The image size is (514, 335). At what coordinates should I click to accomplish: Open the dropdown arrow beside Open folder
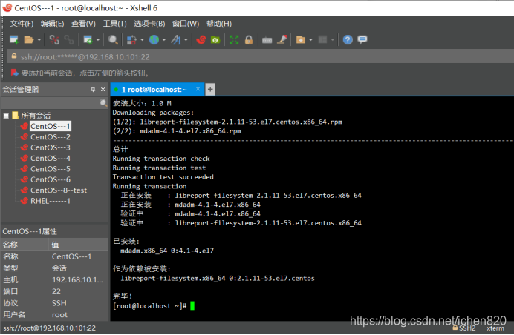[39, 40]
